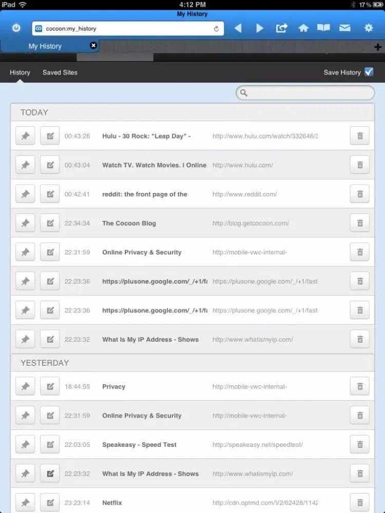This screenshot has width=385, height=513.
Task: Open the settings gear icon
Action: click(x=368, y=28)
